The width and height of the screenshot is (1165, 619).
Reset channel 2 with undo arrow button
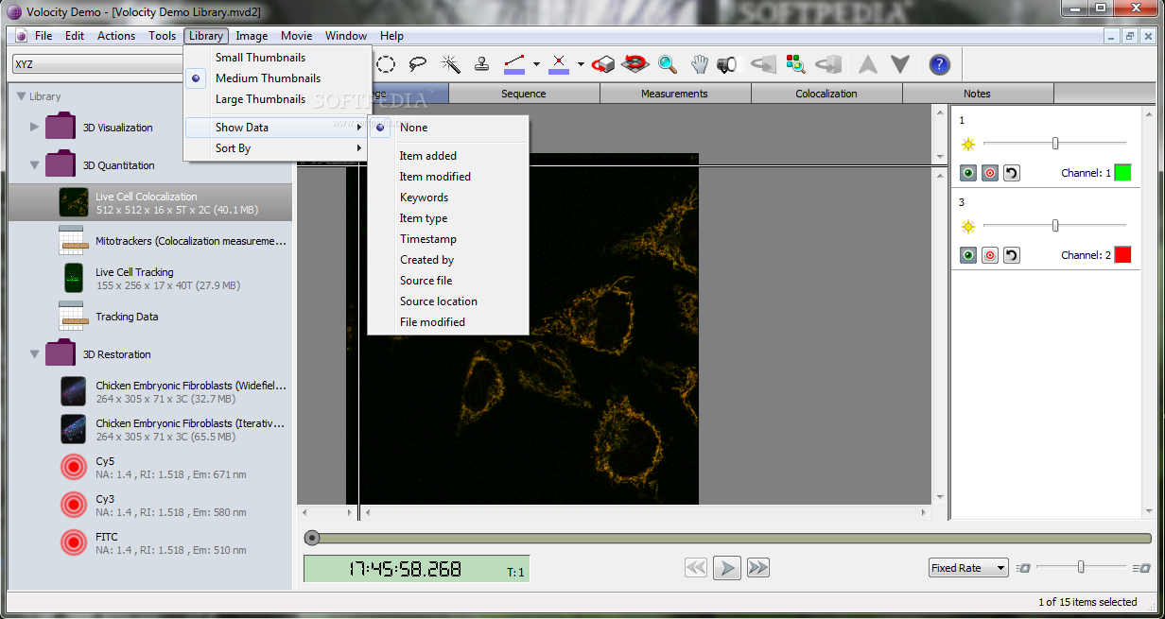(x=1012, y=255)
